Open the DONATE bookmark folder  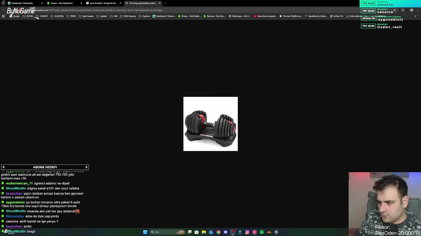click(x=42, y=16)
